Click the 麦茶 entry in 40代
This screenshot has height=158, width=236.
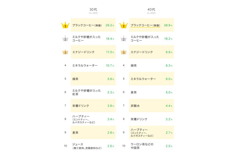[134, 92]
